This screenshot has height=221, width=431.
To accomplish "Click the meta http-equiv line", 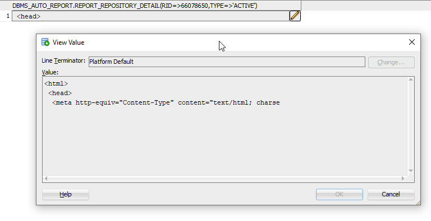I will (x=166, y=102).
